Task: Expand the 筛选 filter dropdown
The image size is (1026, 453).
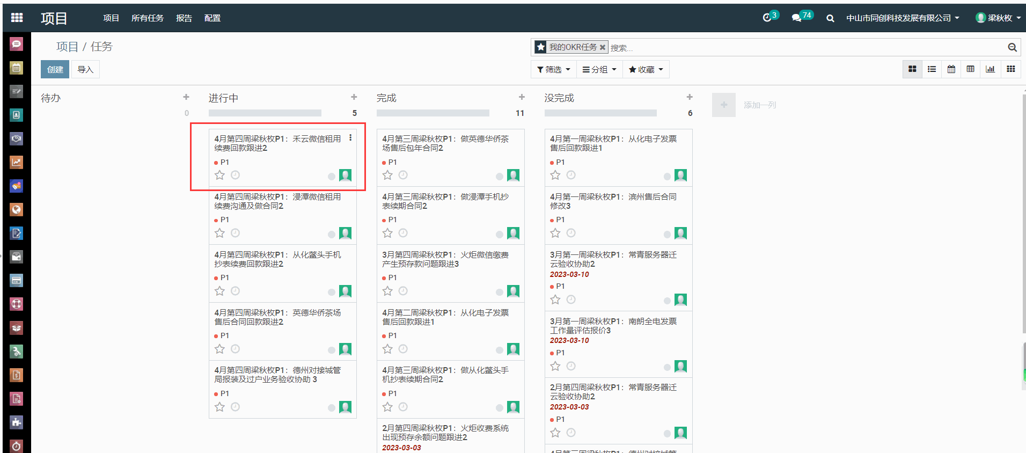Action: [553, 70]
